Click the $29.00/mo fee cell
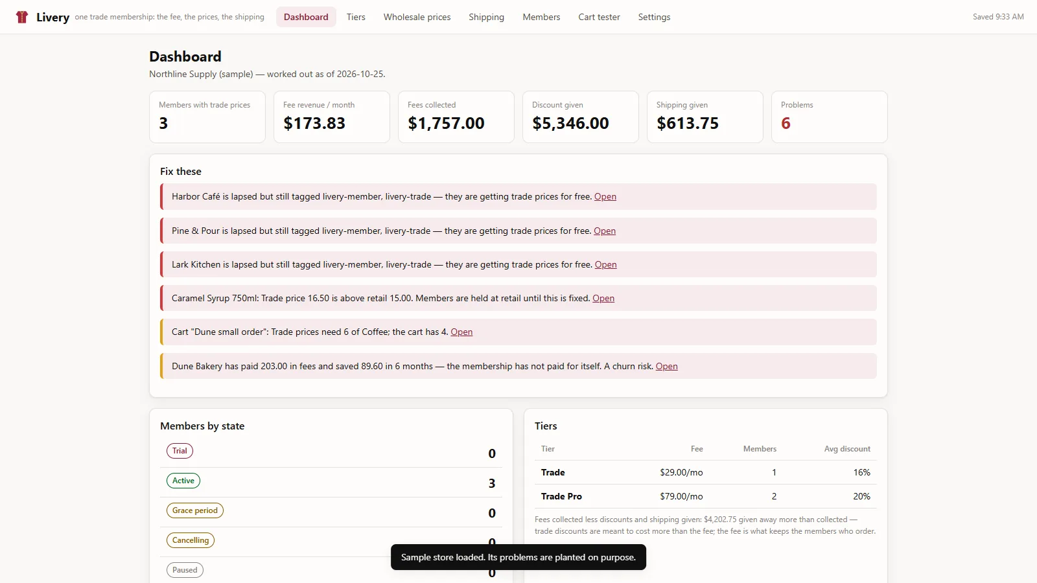The height and width of the screenshot is (583, 1037). click(681, 472)
